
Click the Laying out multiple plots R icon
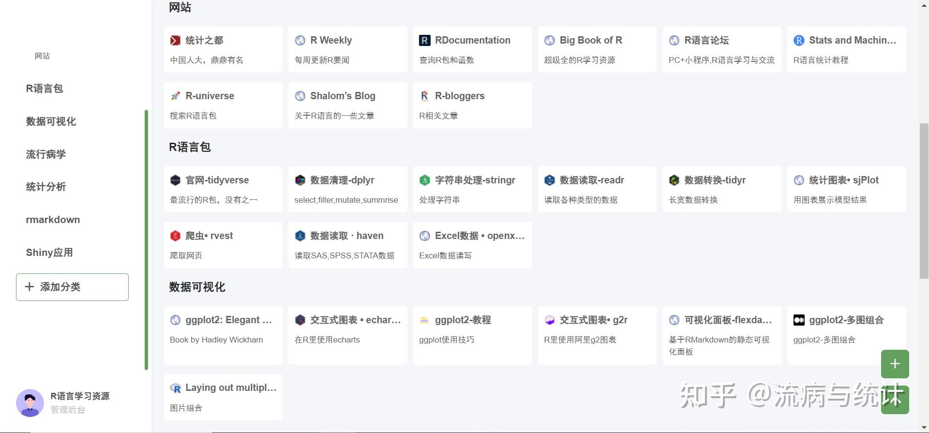[175, 388]
